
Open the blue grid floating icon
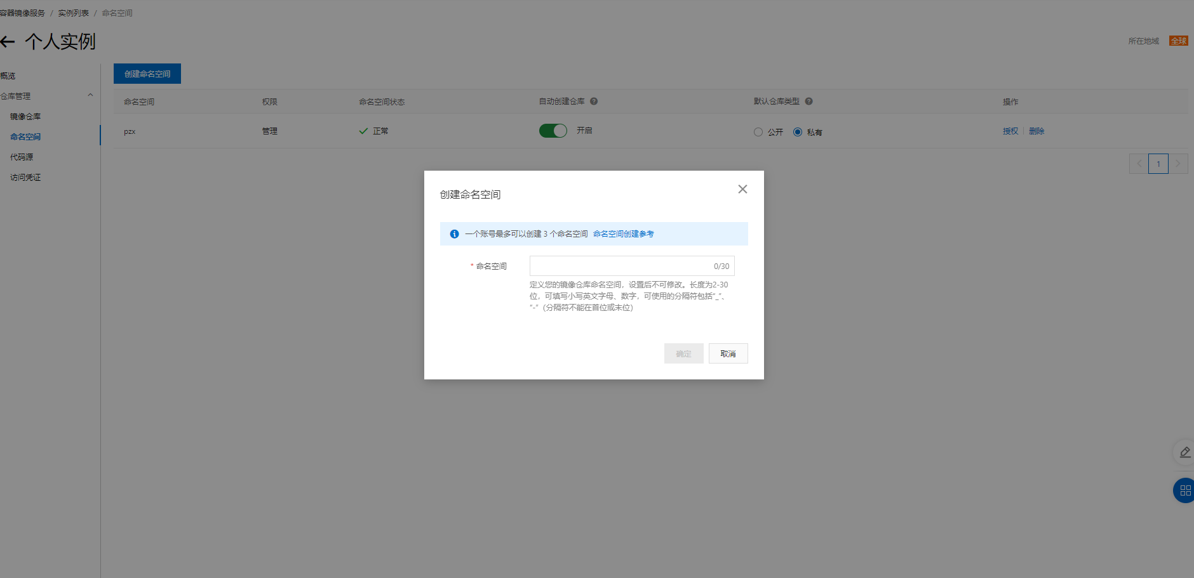click(x=1184, y=490)
